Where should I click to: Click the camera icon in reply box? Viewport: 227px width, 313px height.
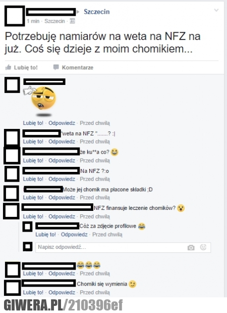191,248
